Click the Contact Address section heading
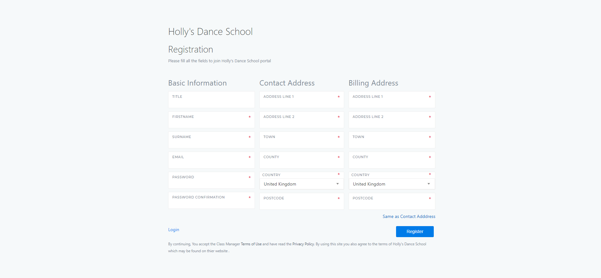Image resolution: width=601 pixels, height=278 pixels. 287,83
